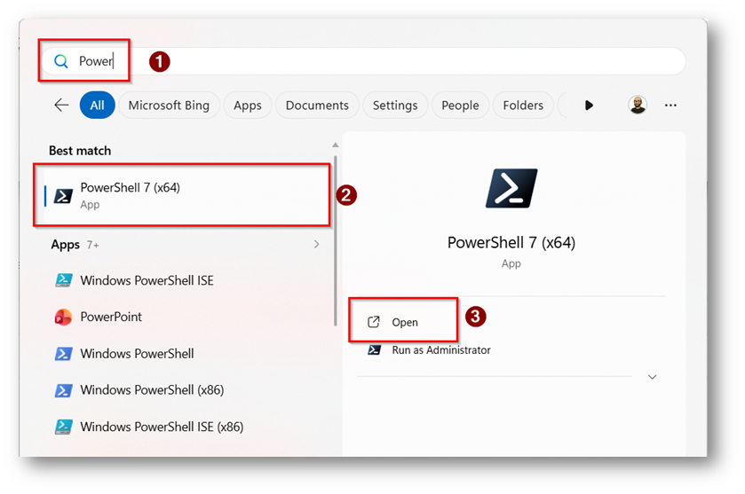745x494 pixels.
Task: Click the back arrow icon
Action: (61, 105)
